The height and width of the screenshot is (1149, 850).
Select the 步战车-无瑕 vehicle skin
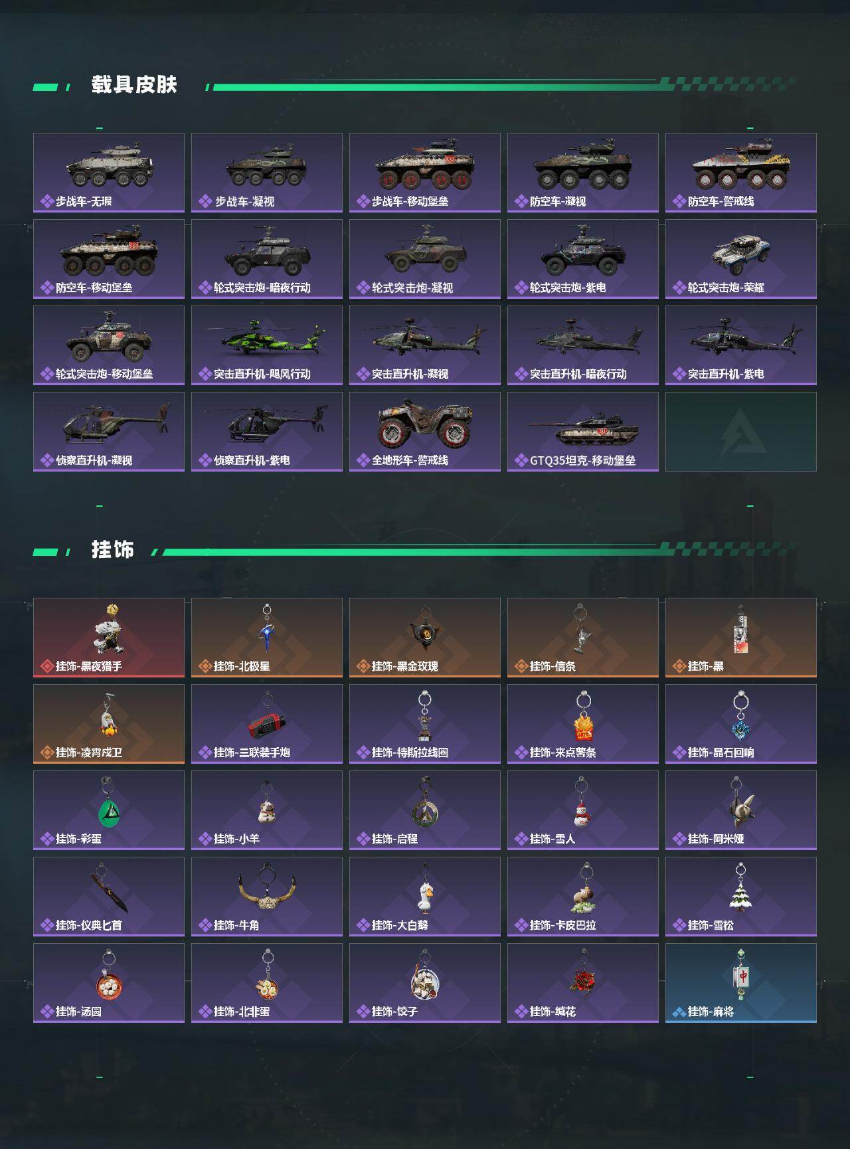pos(109,173)
